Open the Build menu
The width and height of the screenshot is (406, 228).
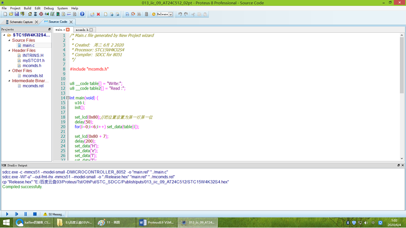27,8
